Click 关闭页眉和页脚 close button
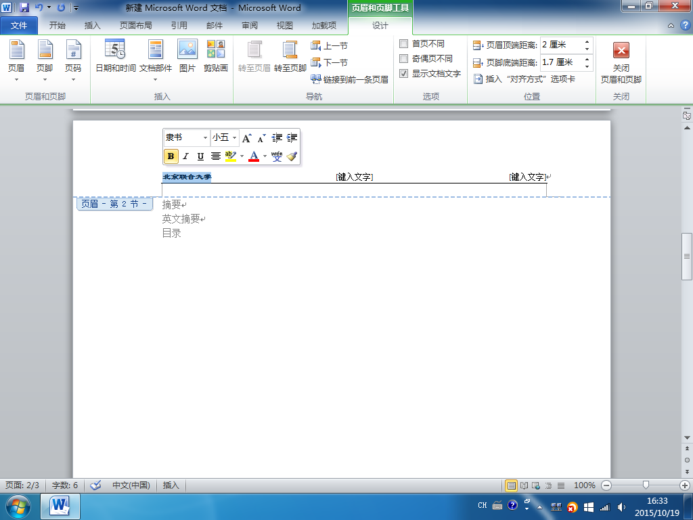The height and width of the screenshot is (520, 693). click(x=621, y=62)
